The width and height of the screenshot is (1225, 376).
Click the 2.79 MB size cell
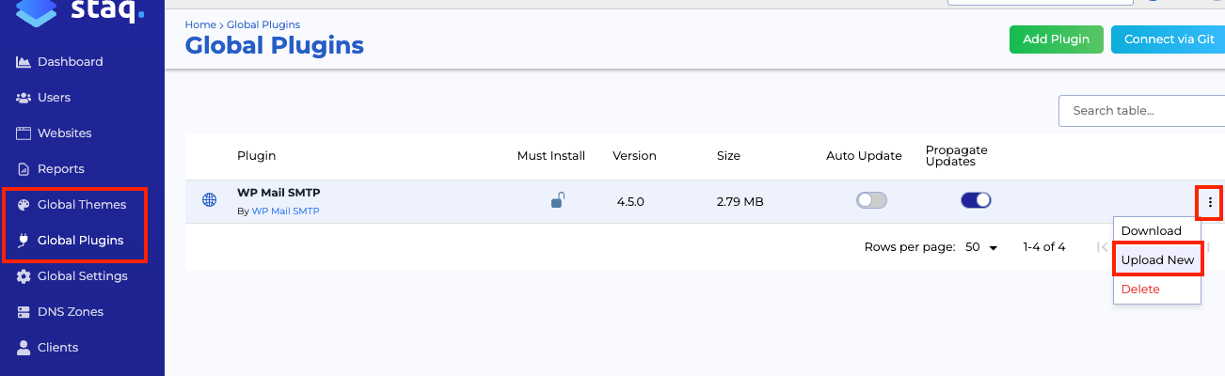(x=740, y=201)
